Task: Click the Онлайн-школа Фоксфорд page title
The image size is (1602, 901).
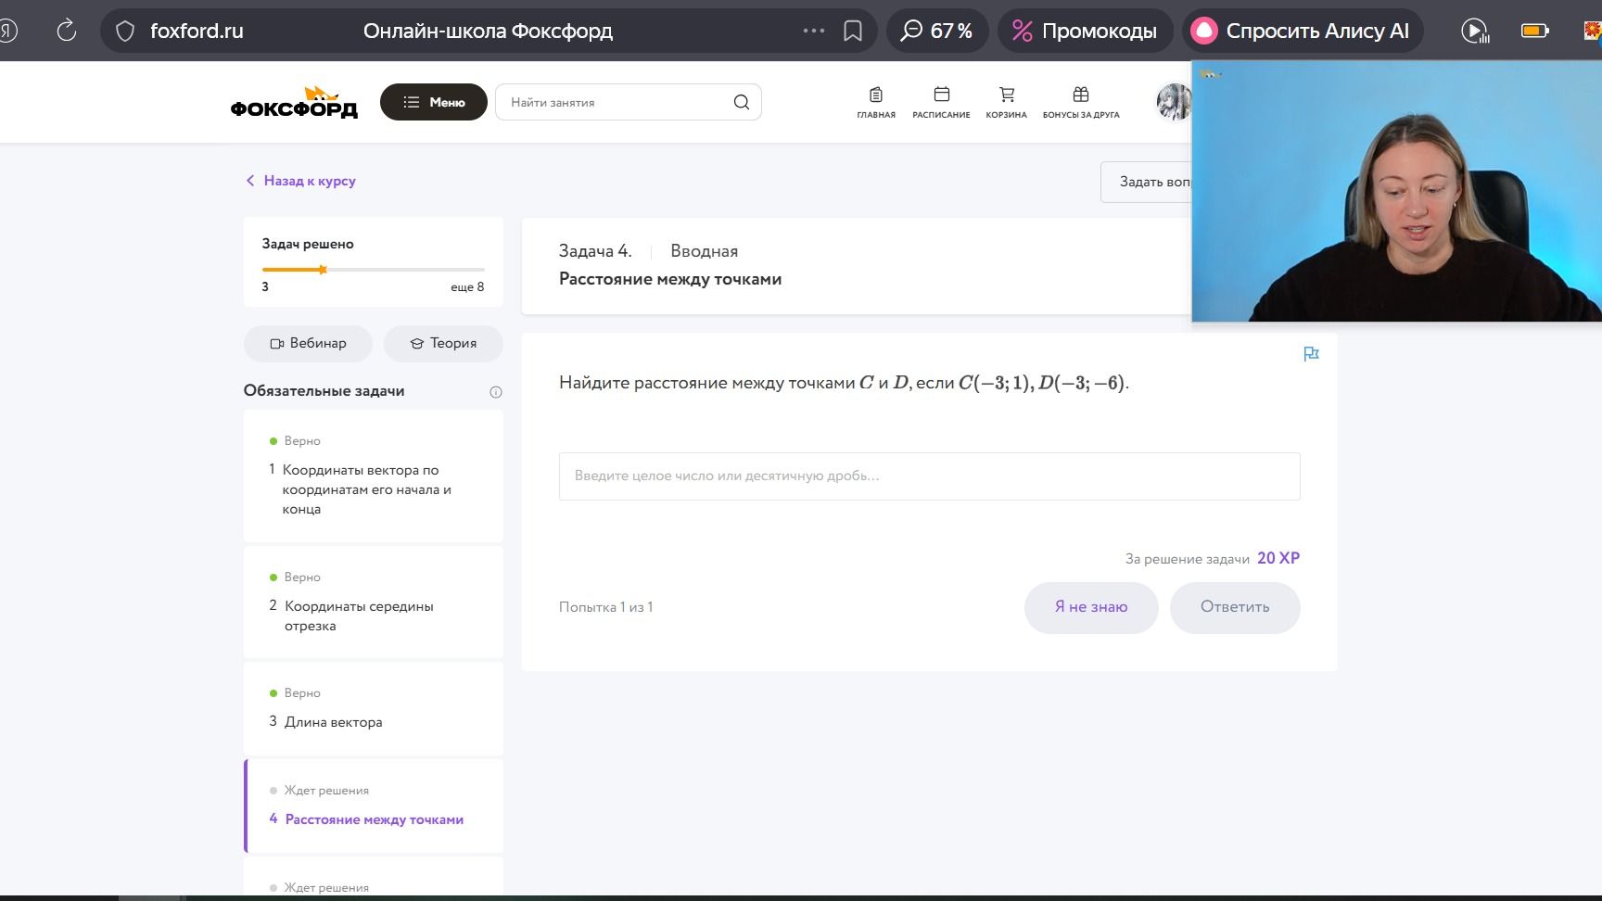Action: click(x=488, y=31)
